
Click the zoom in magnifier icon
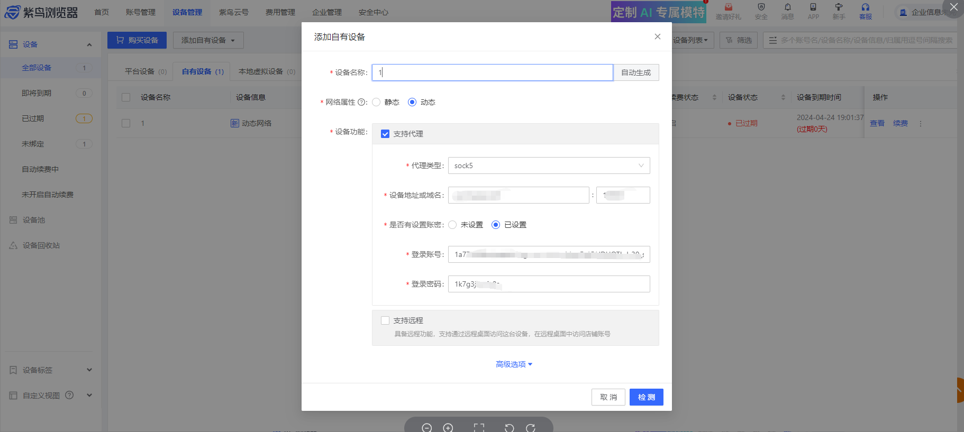tap(448, 428)
